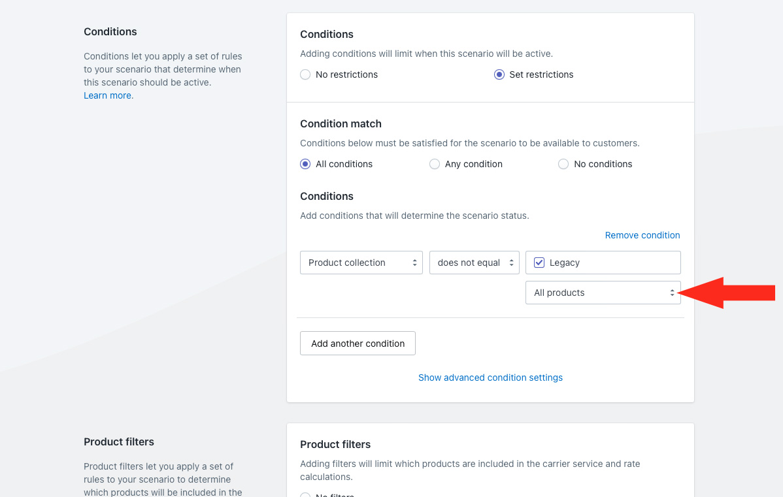Select the Set restrictions radio button
Viewport: 783px width, 497px height.
[x=499, y=74]
